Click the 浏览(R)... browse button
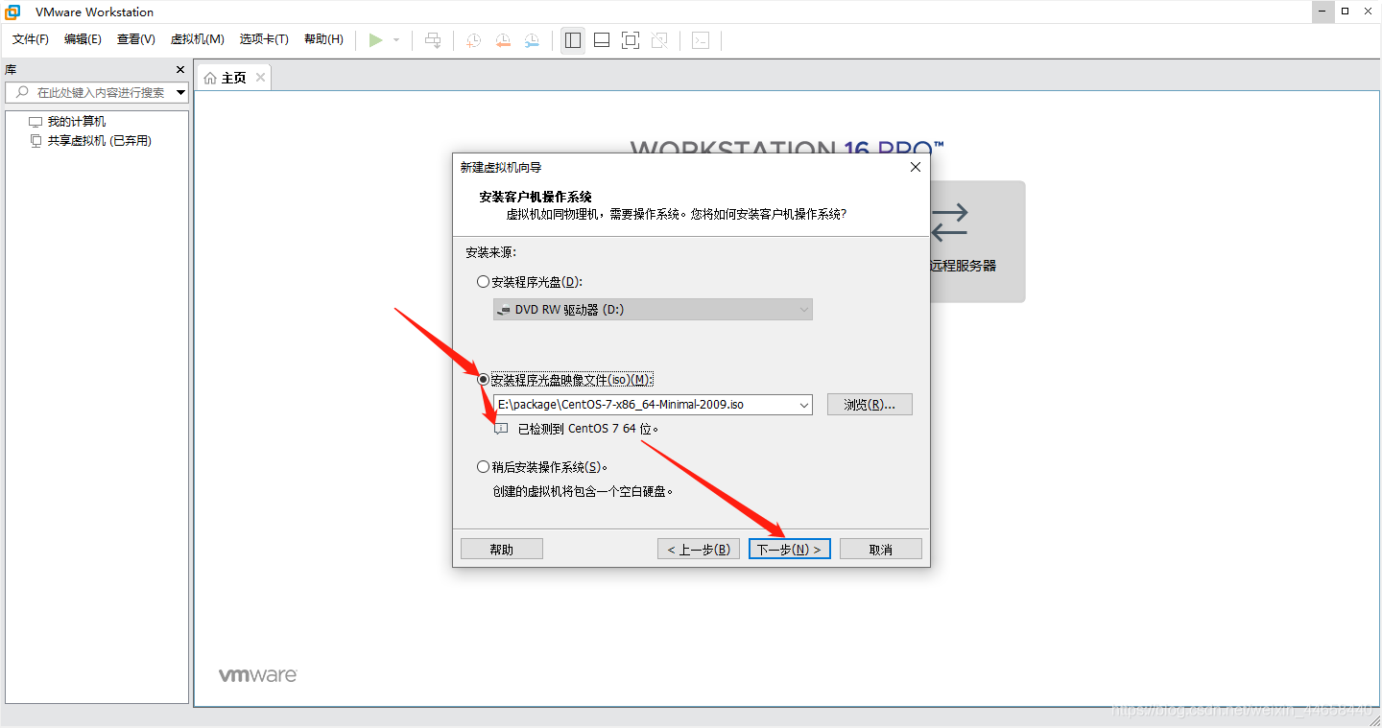Screen dimensions: 1382x728 tap(870, 405)
